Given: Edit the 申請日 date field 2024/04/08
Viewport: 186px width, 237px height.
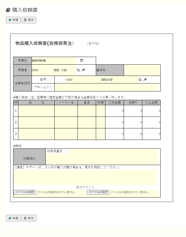Looking at the screenshot, I should 54,61.
